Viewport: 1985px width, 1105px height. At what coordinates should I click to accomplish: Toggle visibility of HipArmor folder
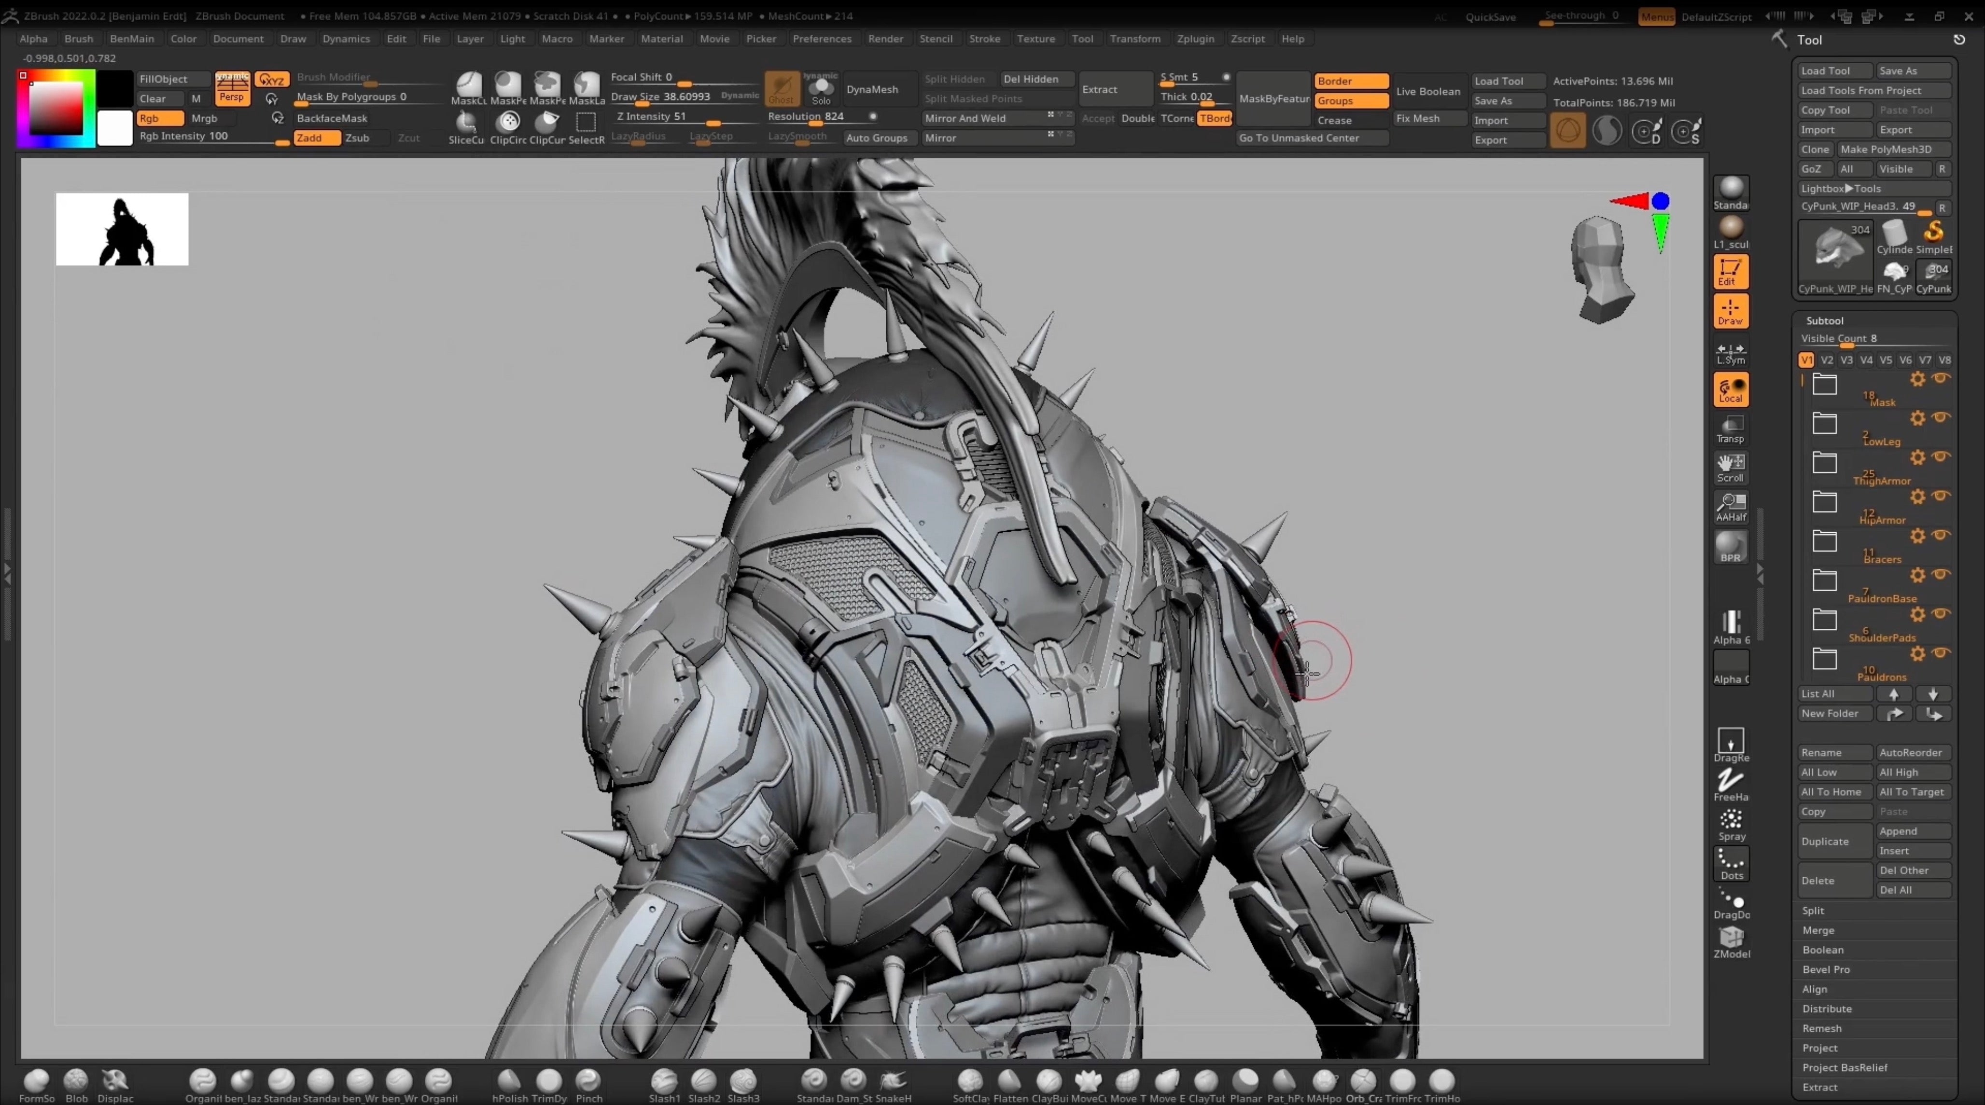coord(1940,496)
